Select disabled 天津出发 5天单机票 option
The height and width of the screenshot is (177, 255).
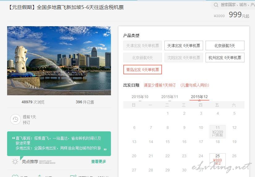(x=142, y=46)
